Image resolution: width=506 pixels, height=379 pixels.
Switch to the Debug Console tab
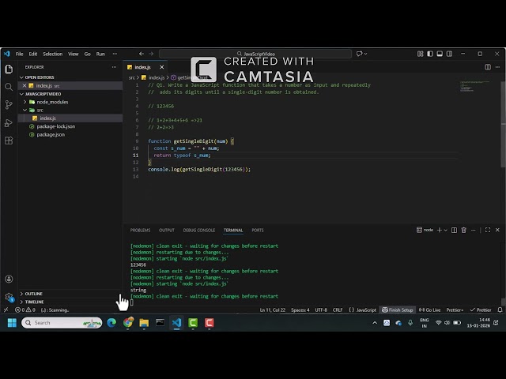coord(198,230)
